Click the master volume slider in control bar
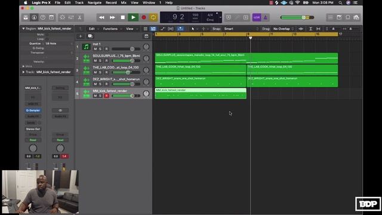Screen dimensions: 382x215 click(297, 17)
